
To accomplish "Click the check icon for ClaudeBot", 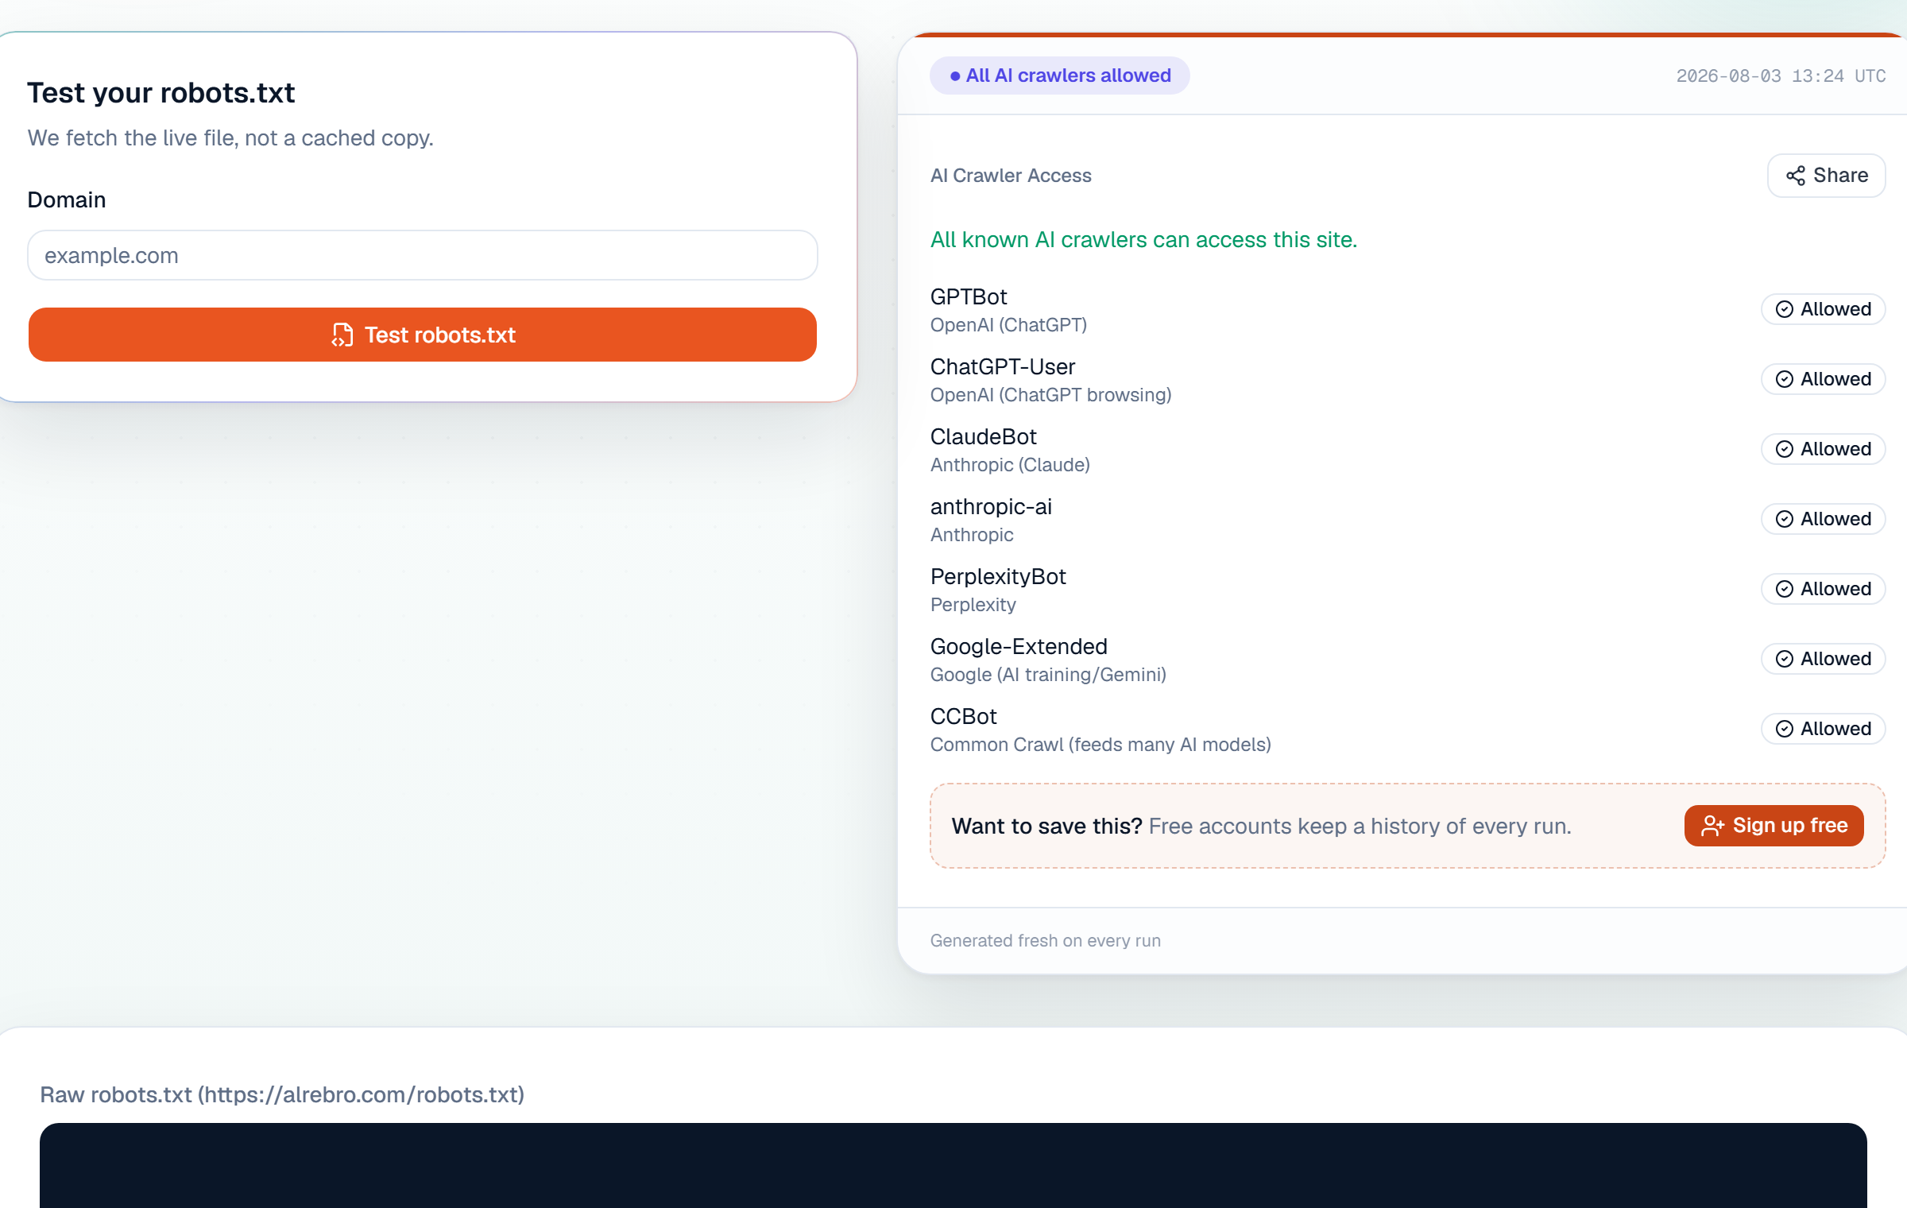I will (1785, 449).
